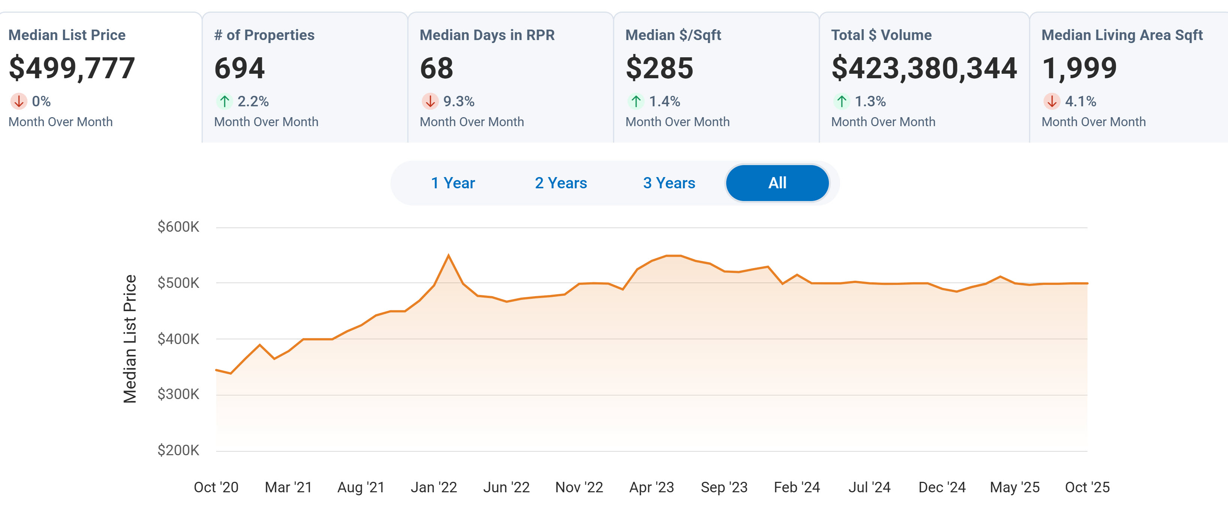This screenshot has height=517, width=1228.
Task: Click the red down arrow under $499,777
Action: 19,101
